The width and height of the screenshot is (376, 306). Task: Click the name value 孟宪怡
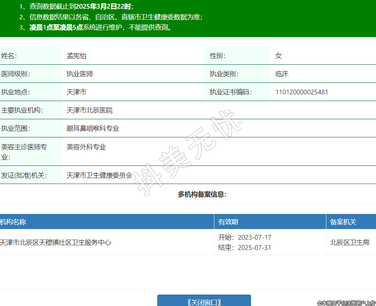76,56
